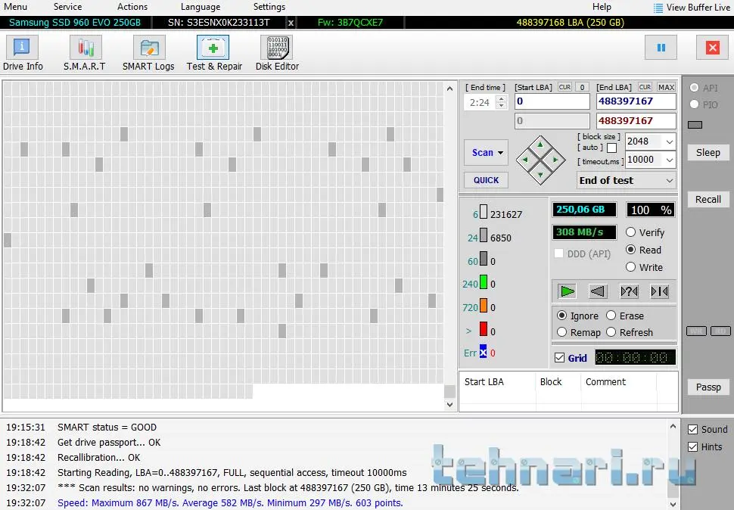The image size is (734, 510).
Task: Open the Service menu
Action: (68, 7)
